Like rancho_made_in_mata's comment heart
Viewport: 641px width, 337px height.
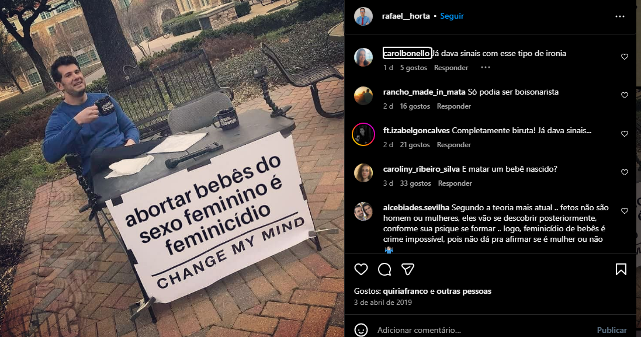click(624, 95)
